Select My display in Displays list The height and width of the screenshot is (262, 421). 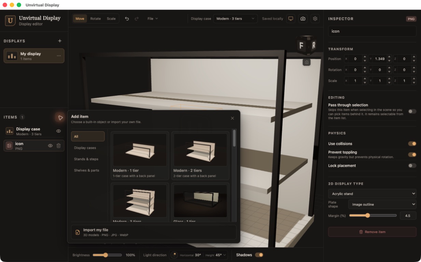34,56
